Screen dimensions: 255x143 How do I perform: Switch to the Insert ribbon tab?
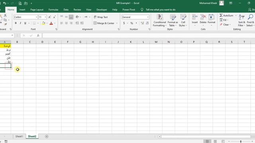click(x=22, y=10)
